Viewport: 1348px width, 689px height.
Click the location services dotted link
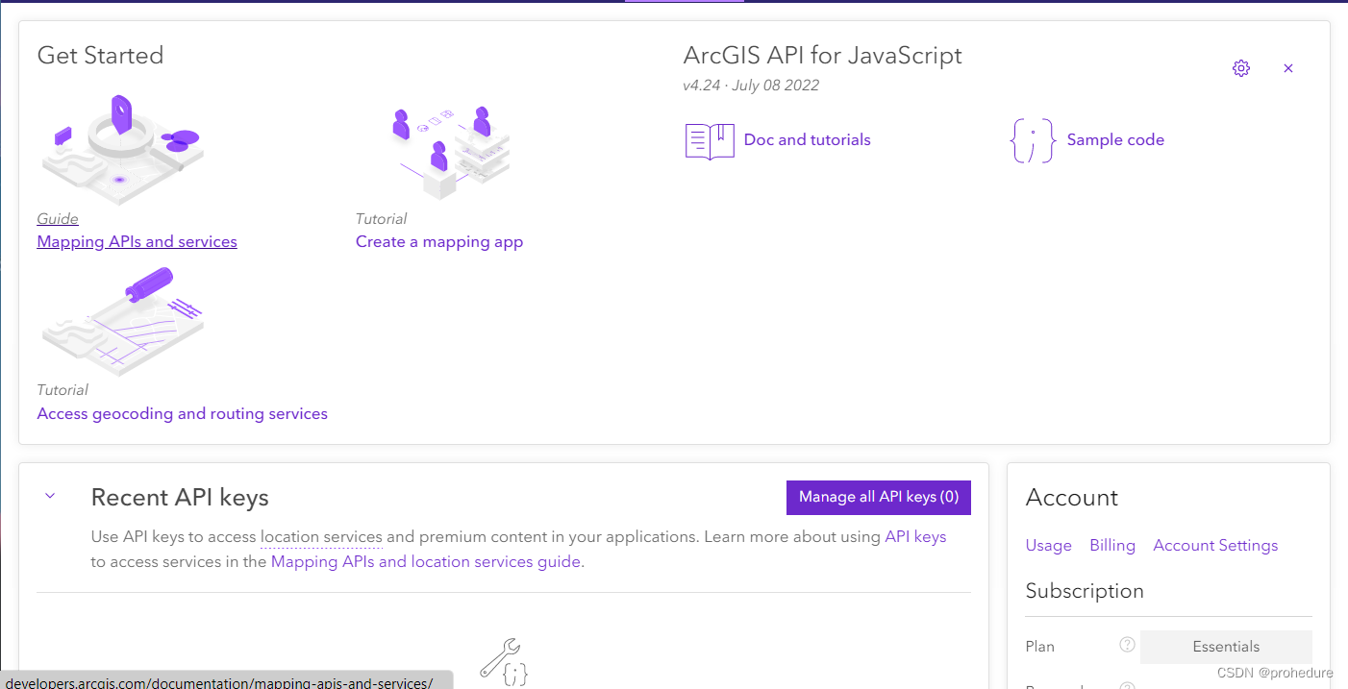pos(321,536)
